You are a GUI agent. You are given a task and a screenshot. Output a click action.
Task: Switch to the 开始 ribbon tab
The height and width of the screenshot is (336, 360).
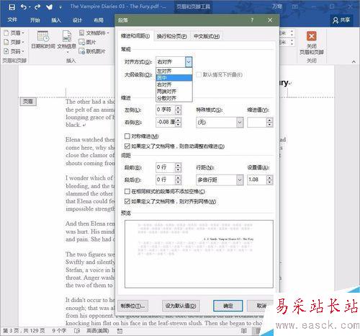tap(35, 20)
